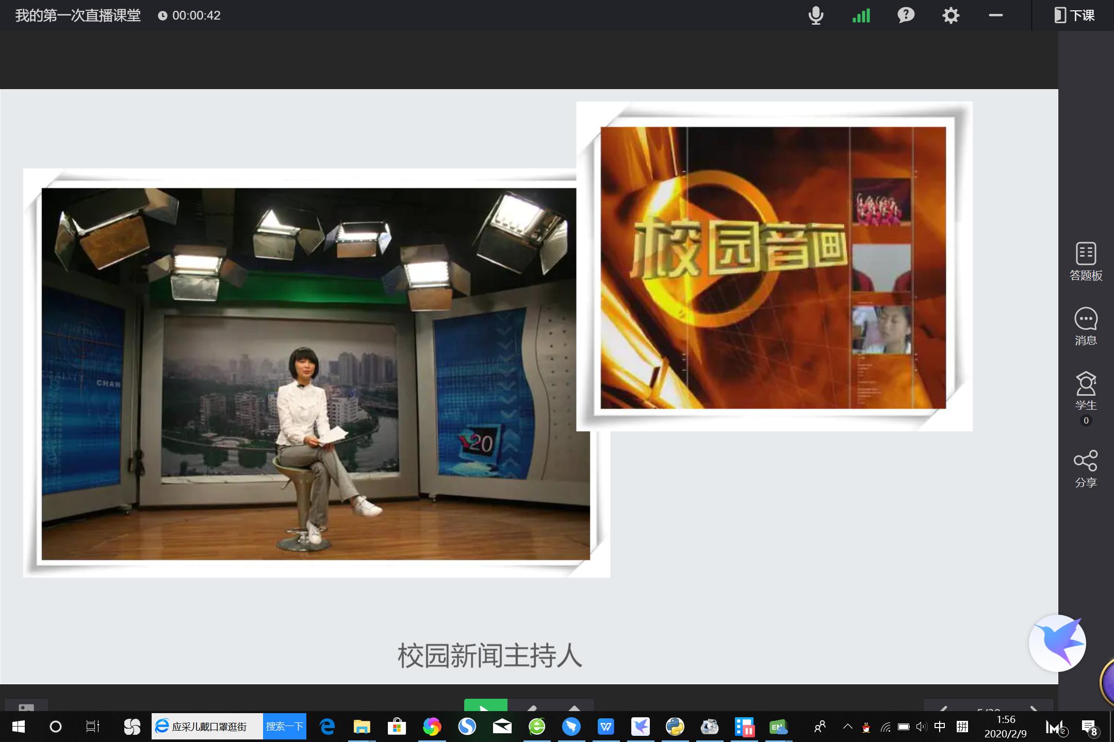This screenshot has height=742, width=1114.
Task: Open the 分享 share panel
Action: click(1085, 468)
